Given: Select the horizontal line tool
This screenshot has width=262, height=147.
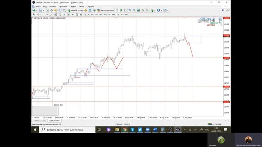Looking at the screenshot, I should click(47, 15).
